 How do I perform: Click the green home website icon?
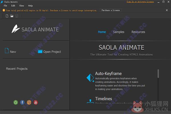tap(16, 102)
